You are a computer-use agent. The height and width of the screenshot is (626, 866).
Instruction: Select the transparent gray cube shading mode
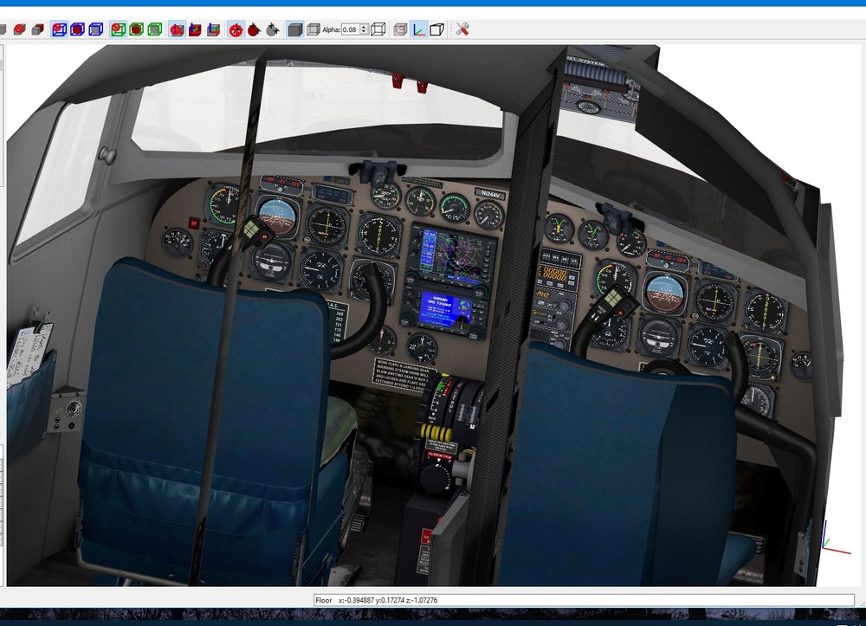click(313, 29)
